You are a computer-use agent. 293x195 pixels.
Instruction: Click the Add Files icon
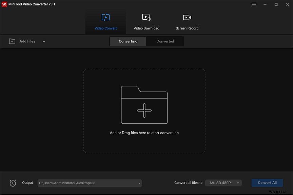click(12, 41)
